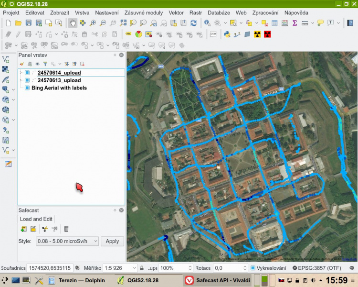
Task: Open project with the yellow folder icon
Action: [x=18, y=23]
